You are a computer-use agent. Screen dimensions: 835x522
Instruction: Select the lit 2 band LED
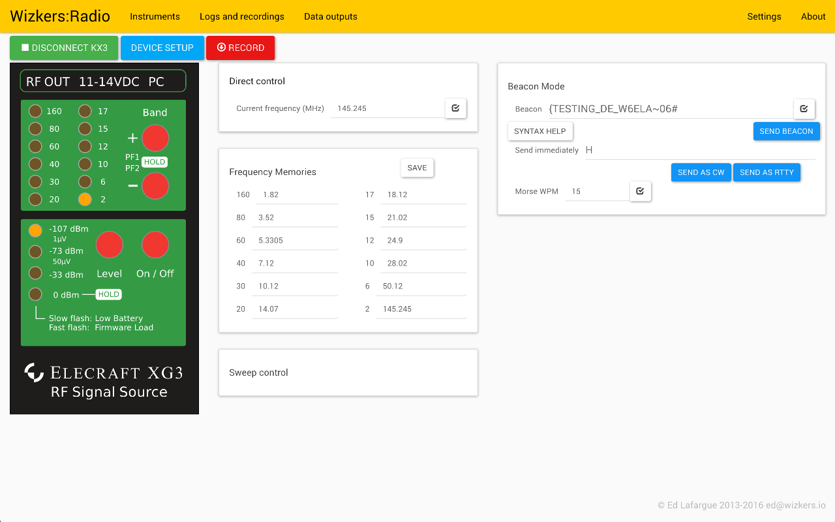85,199
